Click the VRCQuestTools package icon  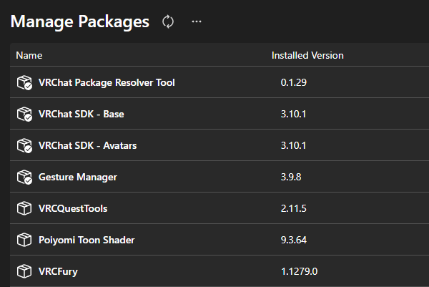[x=24, y=208]
